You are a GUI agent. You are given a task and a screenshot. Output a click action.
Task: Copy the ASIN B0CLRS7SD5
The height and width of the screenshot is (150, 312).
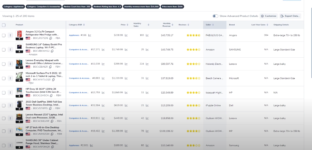[x=51, y=38]
